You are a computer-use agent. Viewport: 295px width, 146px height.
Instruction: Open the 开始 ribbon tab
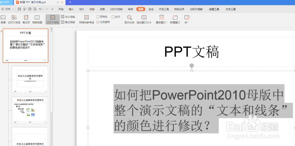[61, 9]
